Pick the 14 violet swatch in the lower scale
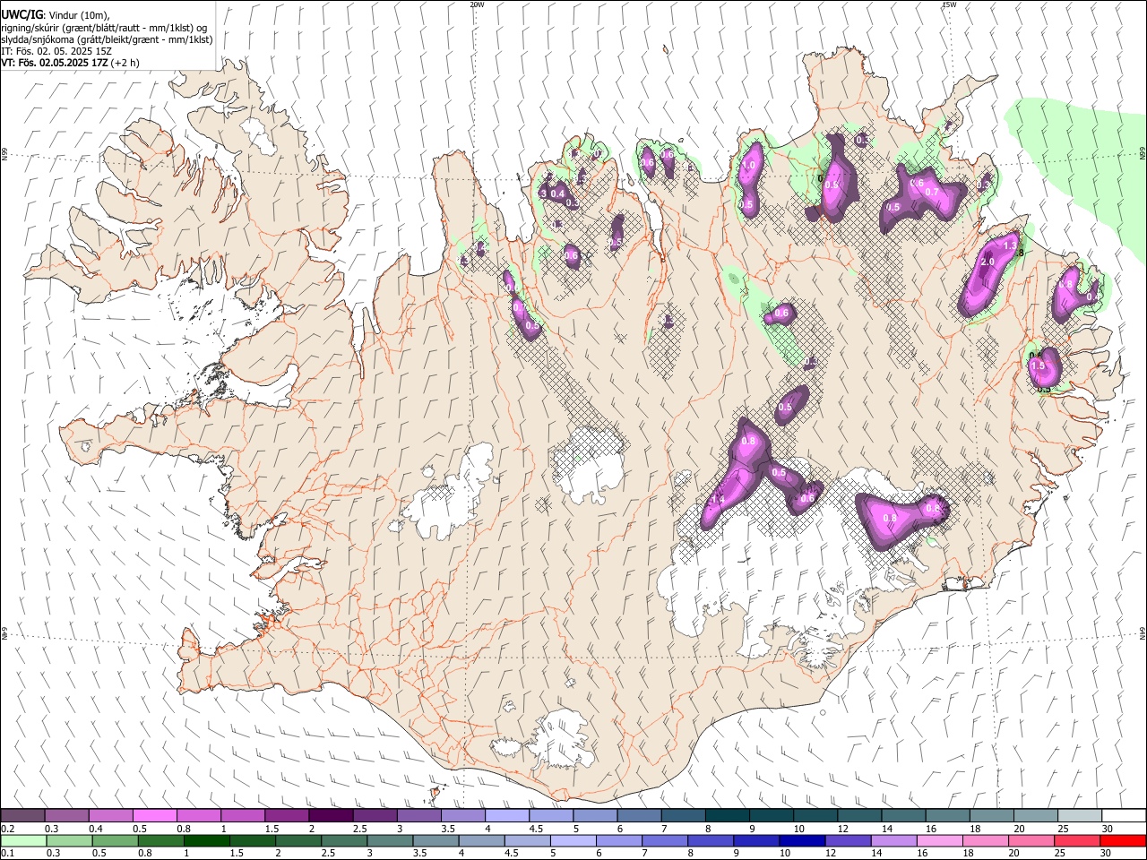 pos(893,840)
